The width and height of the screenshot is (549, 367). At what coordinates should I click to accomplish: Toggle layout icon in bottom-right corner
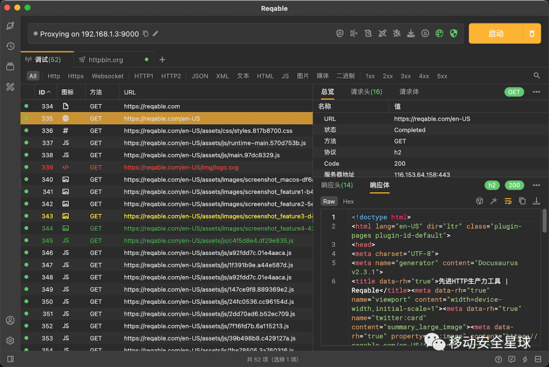[x=538, y=359]
